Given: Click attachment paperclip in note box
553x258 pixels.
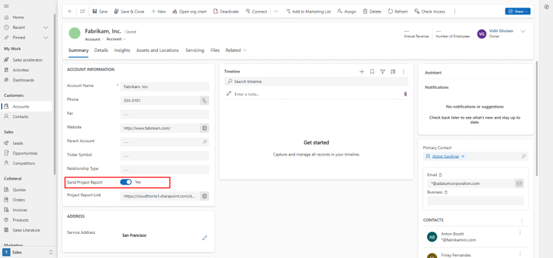Looking at the screenshot, I should point(405,94).
